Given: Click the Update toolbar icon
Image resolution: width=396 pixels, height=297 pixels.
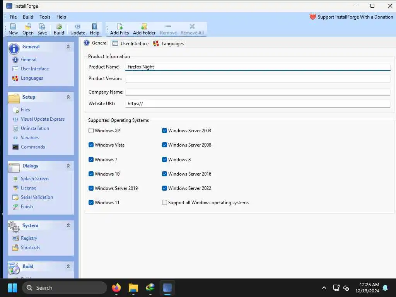Looking at the screenshot, I should point(78,29).
